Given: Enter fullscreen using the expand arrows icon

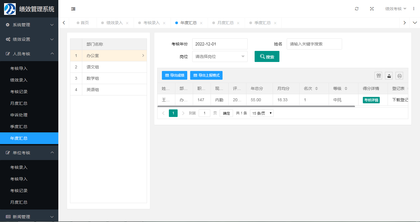Looking at the screenshot, I should [x=372, y=9].
